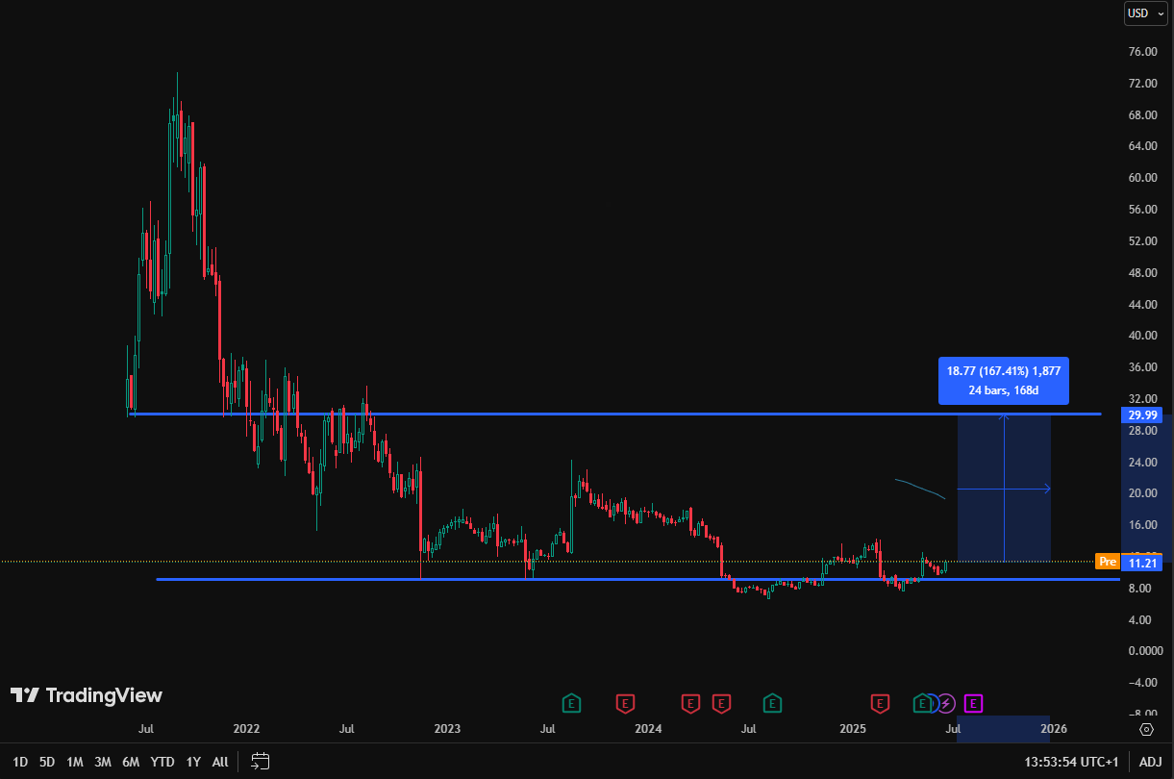The width and height of the screenshot is (1174, 779).
Task: Click the red earnings marker before 2024
Action: (x=625, y=704)
